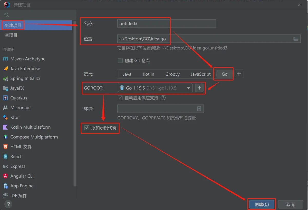Click the 位置 project location field

209,39
